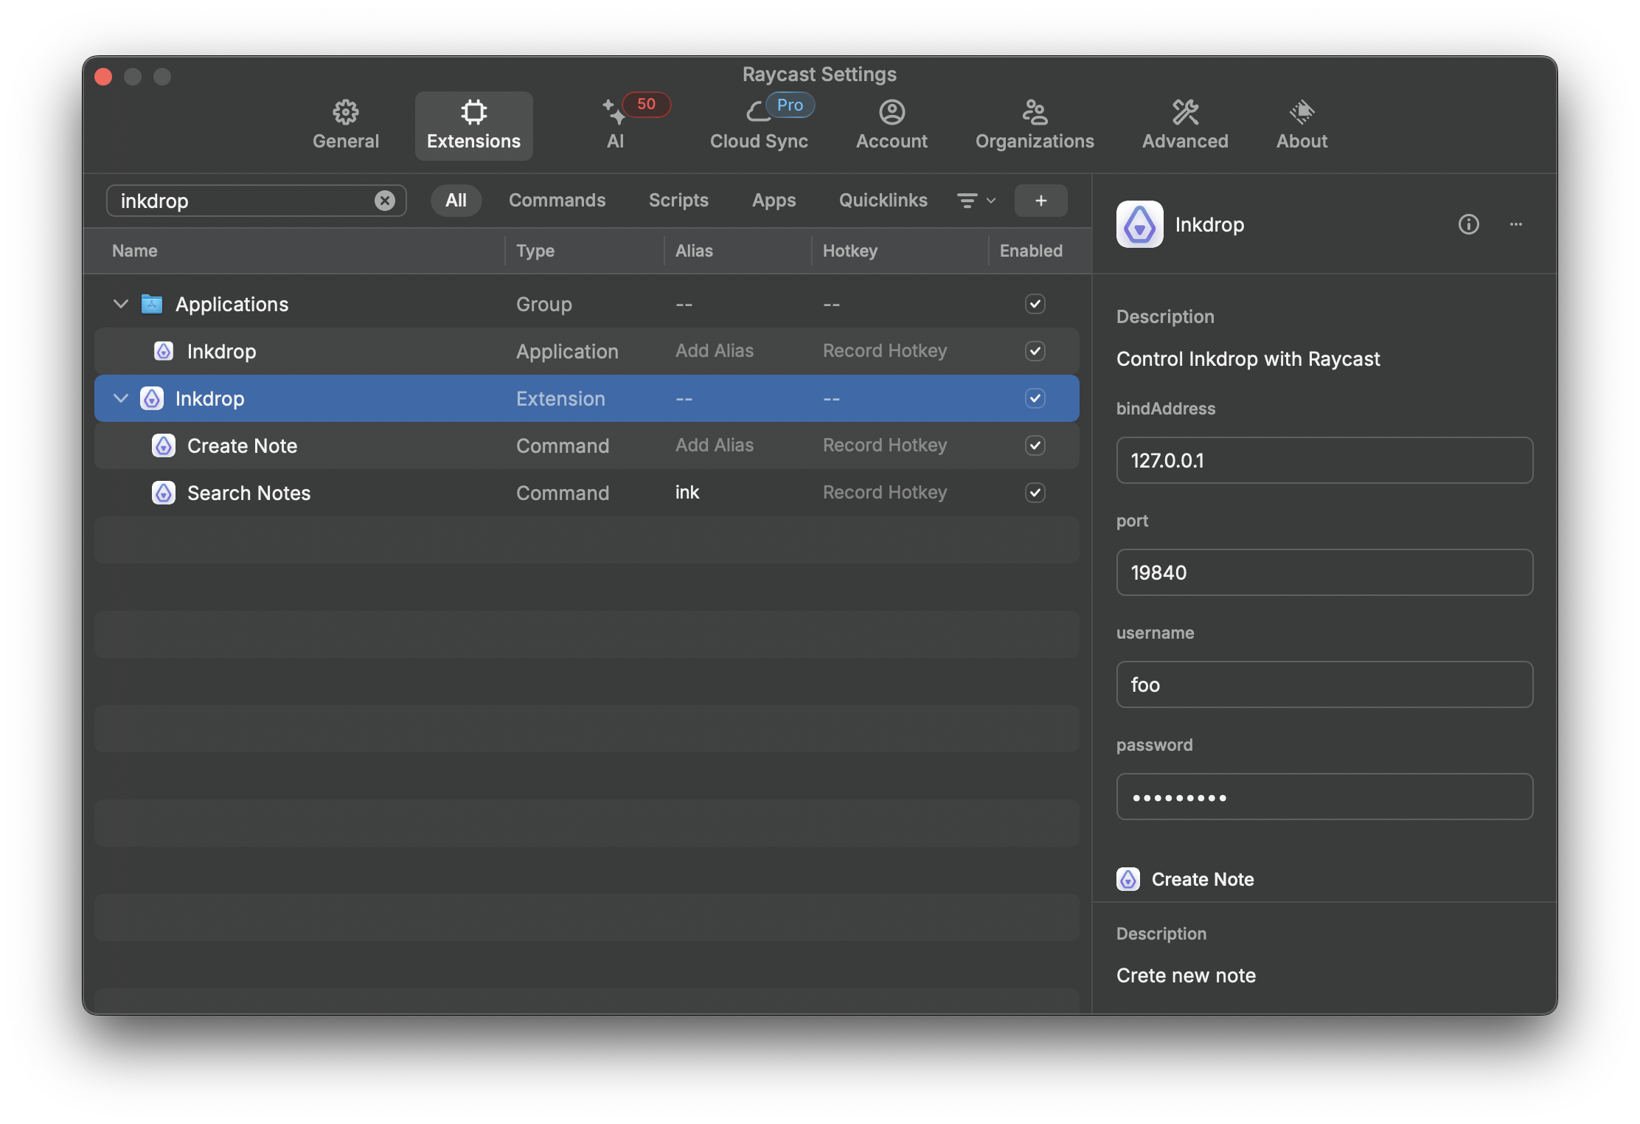Viewport: 1640px width, 1124px height.
Task: Select the AI settings icon
Action: 614,111
